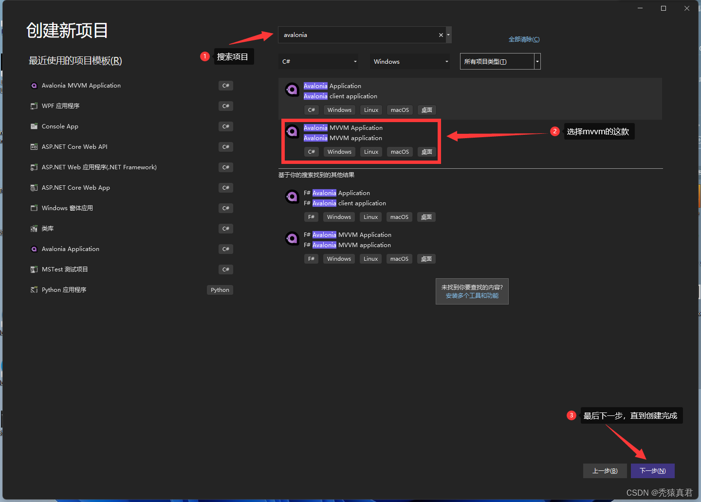This screenshot has height=502, width=701.
Task: Select recent template ASP.NET Core Web API
Action: 131,147
